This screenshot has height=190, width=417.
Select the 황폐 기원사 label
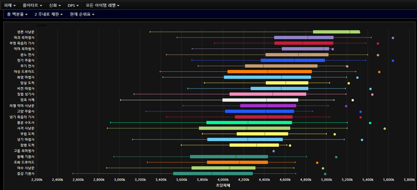pos(26,157)
